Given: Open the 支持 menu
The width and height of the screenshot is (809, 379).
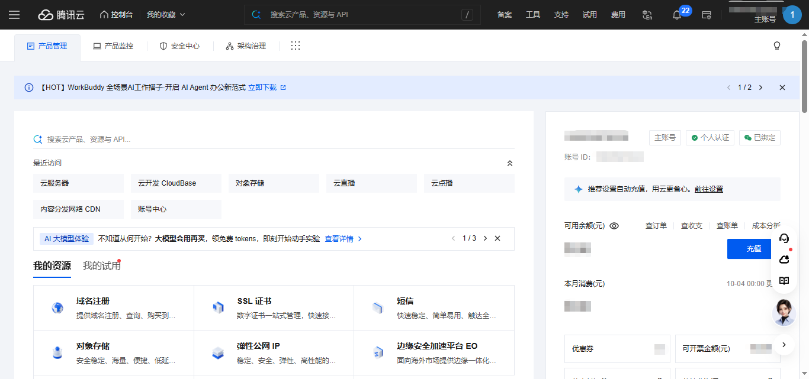Looking at the screenshot, I should [561, 15].
